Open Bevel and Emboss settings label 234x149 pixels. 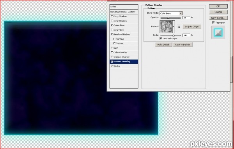[x=122, y=34]
